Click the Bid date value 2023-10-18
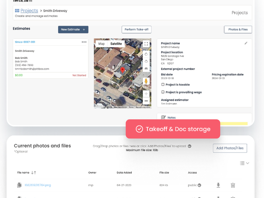The height and width of the screenshot is (198, 264). [x=167, y=78]
